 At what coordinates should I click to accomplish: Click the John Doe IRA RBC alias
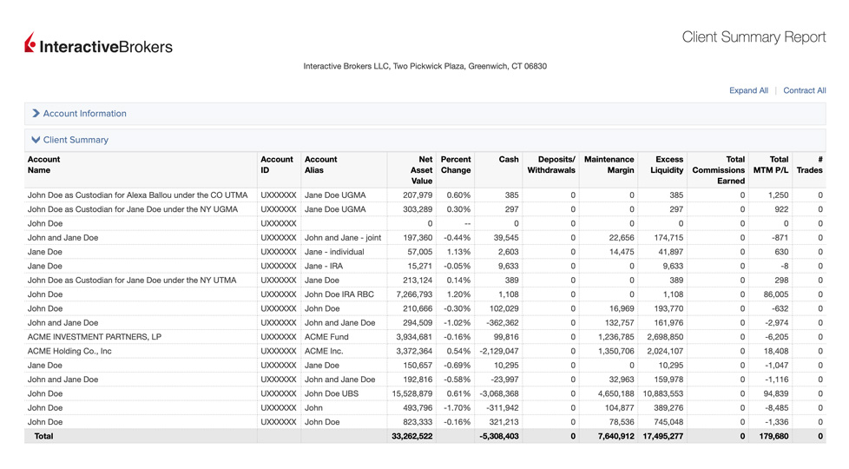tap(339, 294)
